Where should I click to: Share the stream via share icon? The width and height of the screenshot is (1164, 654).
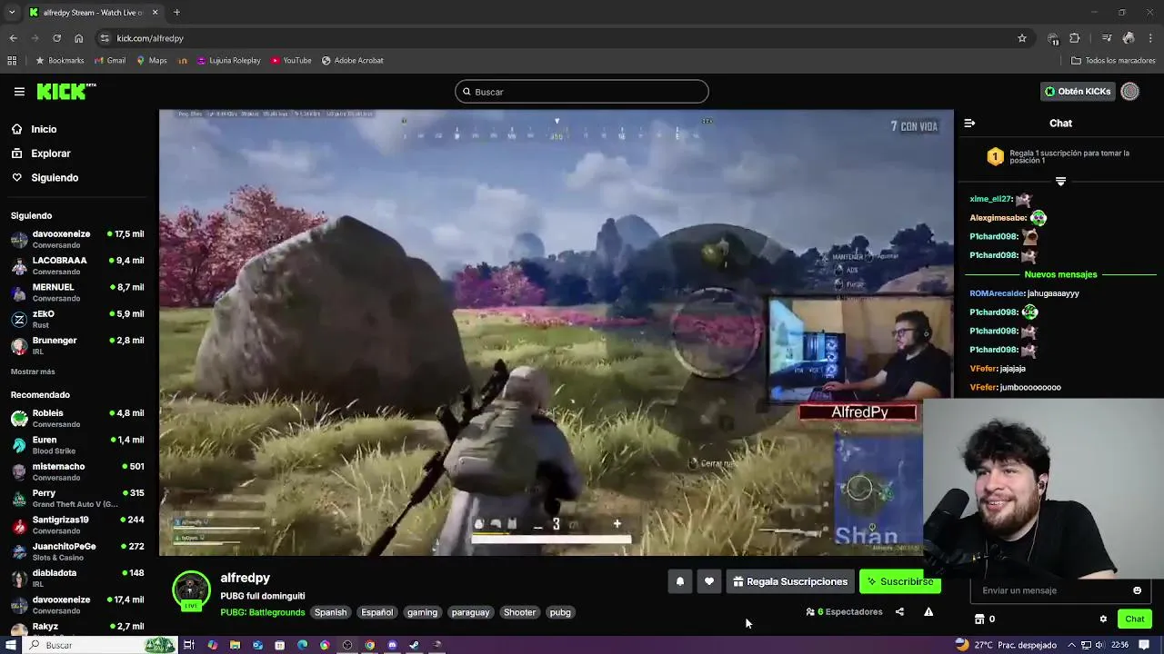pyautogui.click(x=899, y=612)
